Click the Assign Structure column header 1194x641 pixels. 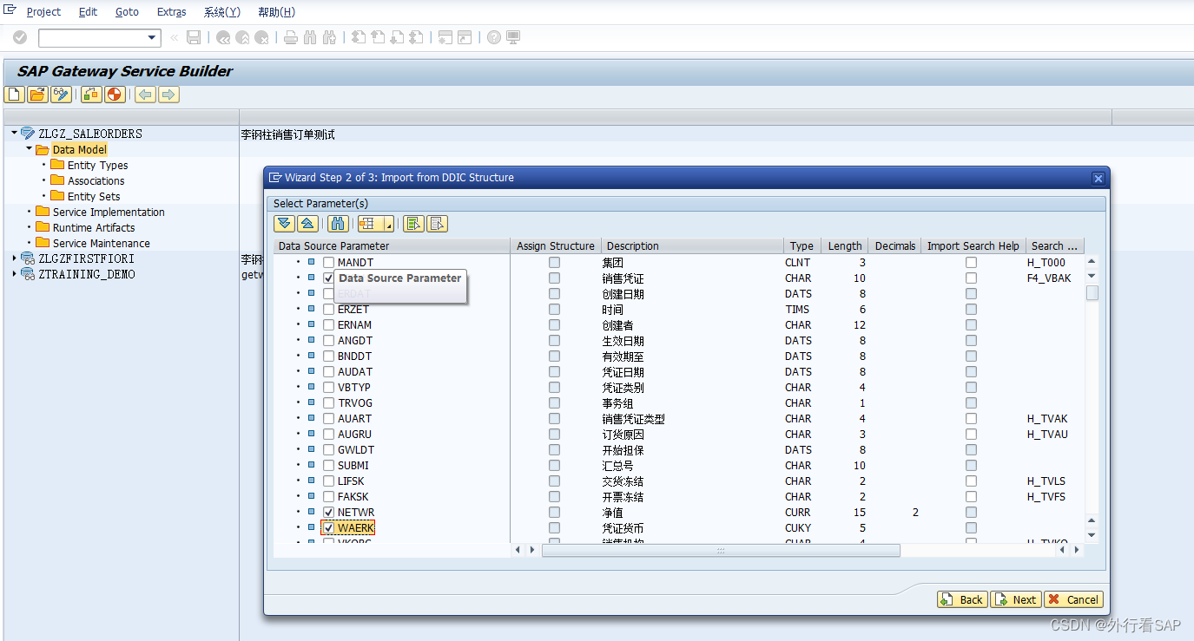556,246
